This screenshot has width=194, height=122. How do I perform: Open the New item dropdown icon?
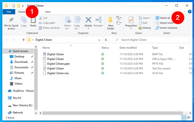pyautogui.click(x=119, y=18)
